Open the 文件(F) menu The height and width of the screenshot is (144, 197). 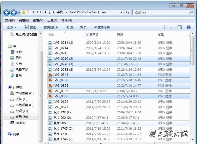pyautogui.click(x=10, y=20)
